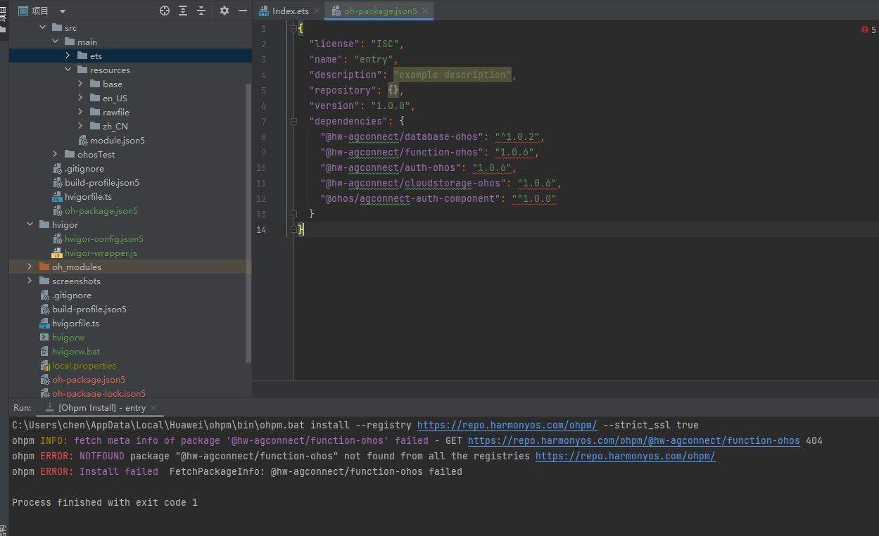Expand the ets folder chevron
Viewport: 879px width, 536px height.
68,56
